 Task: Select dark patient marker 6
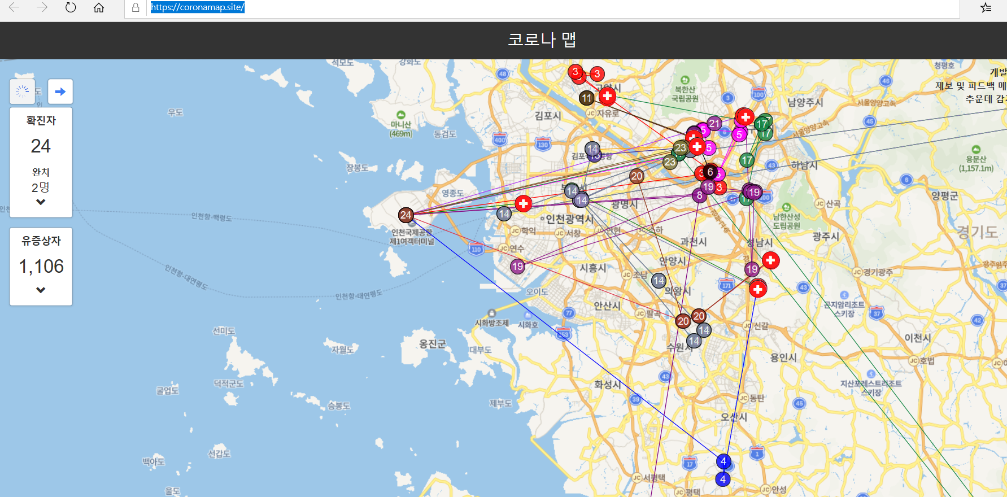[x=710, y=172]
